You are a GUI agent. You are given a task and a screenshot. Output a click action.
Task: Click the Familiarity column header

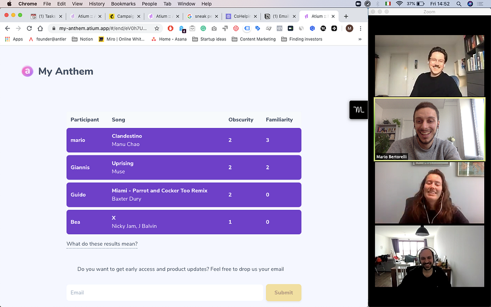[279, 120]
